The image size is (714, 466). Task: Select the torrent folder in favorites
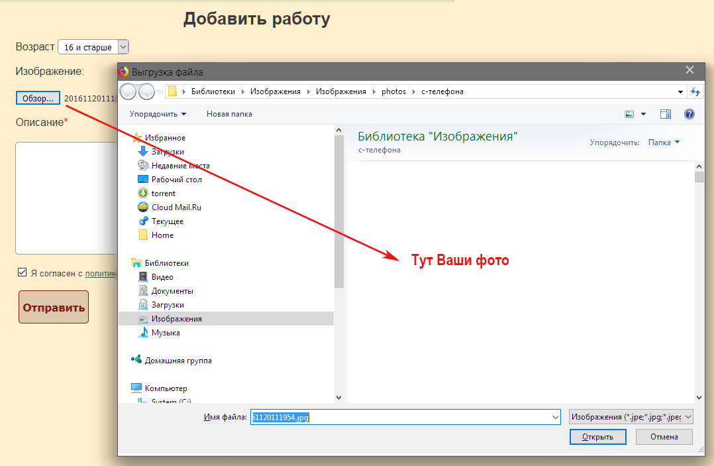point(163,194)
